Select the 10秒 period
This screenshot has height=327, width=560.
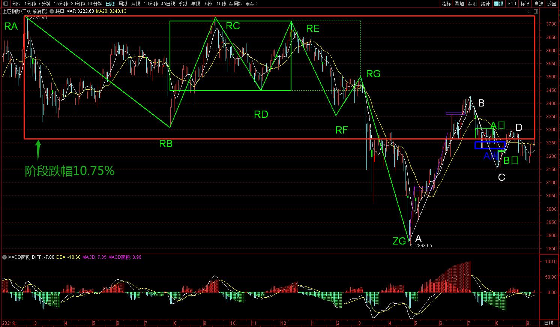(221, 4)
